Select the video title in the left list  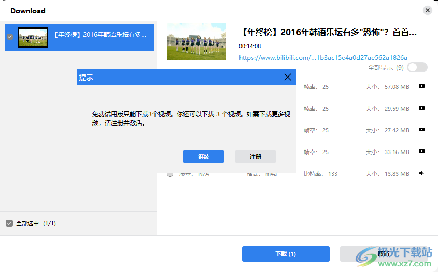[x=100, y=35]
